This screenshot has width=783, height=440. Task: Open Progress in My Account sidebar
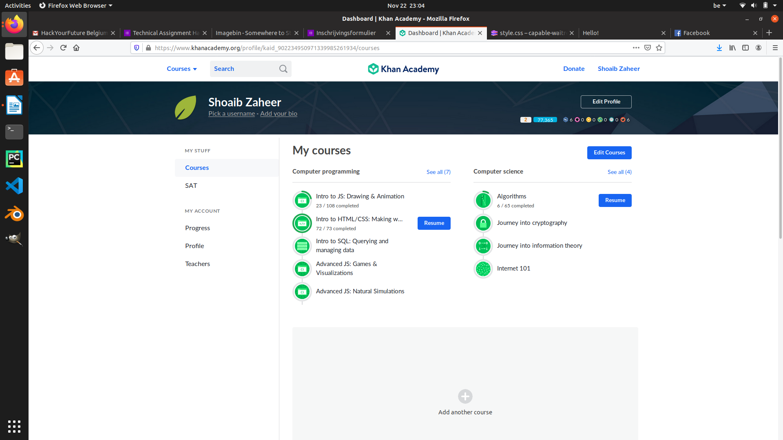227,228
